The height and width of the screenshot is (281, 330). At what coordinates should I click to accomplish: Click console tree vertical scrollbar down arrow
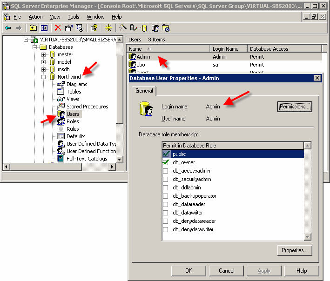(x=120, y=159)
